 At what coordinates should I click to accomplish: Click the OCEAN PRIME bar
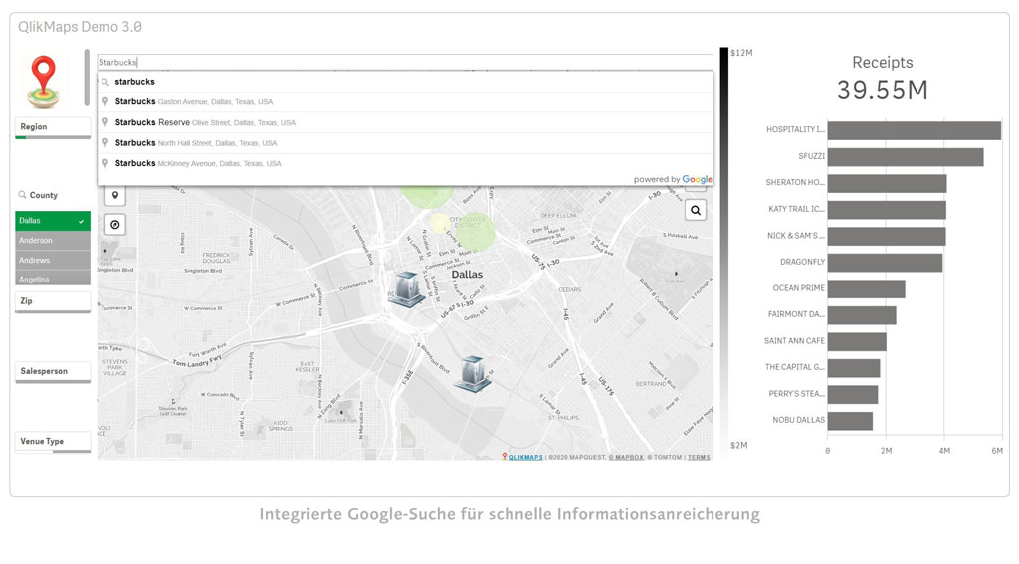pyautogui.click(x=866, y=289)
